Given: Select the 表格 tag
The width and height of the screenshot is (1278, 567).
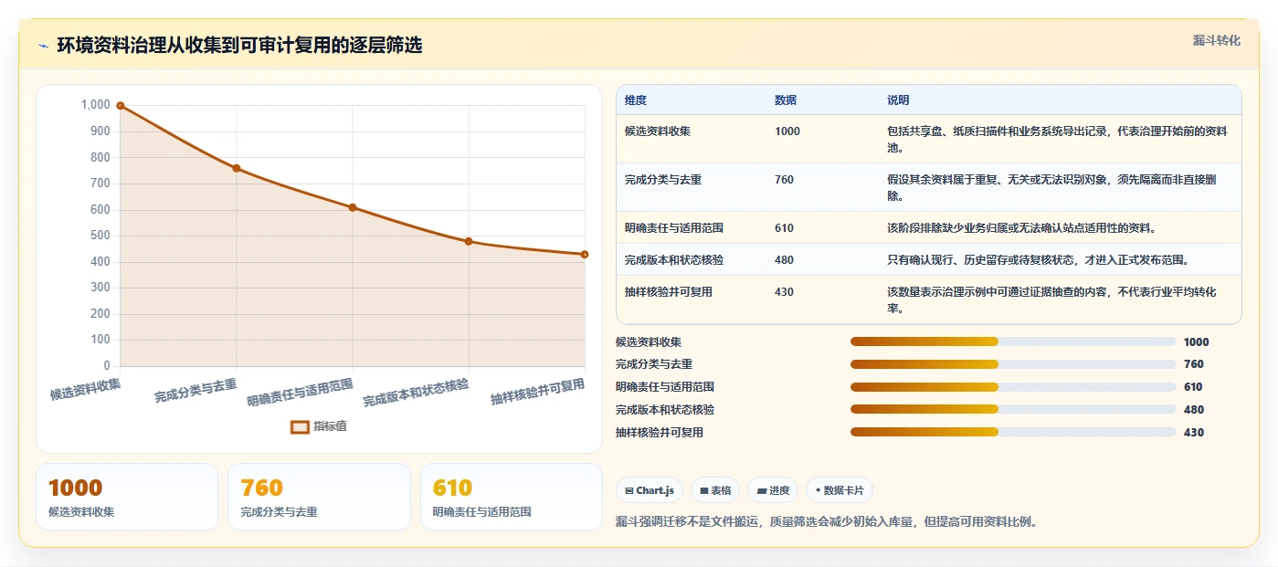Looking at the screenshot, I should pyautogui.click(x=715, y=490).
